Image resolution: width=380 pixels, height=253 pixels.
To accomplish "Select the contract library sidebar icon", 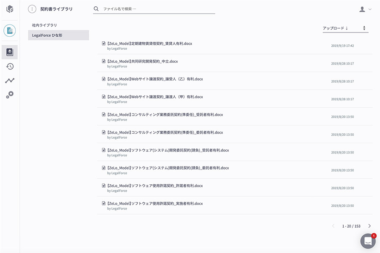I will coord(10,52).
